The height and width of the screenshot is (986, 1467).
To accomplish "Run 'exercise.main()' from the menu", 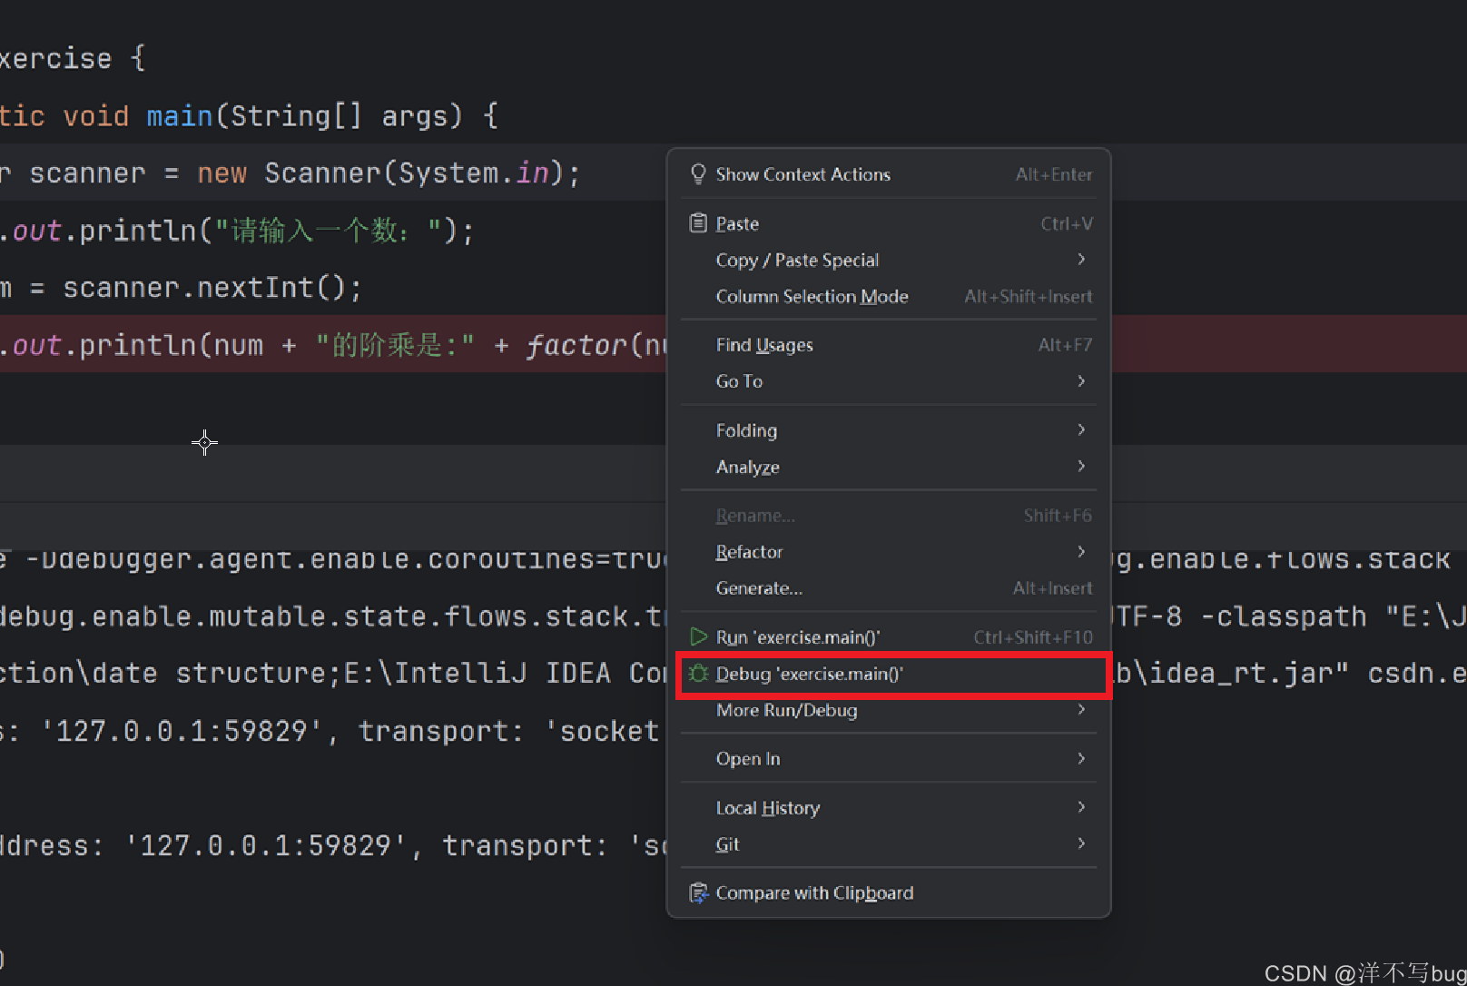I will pos(889,637).
